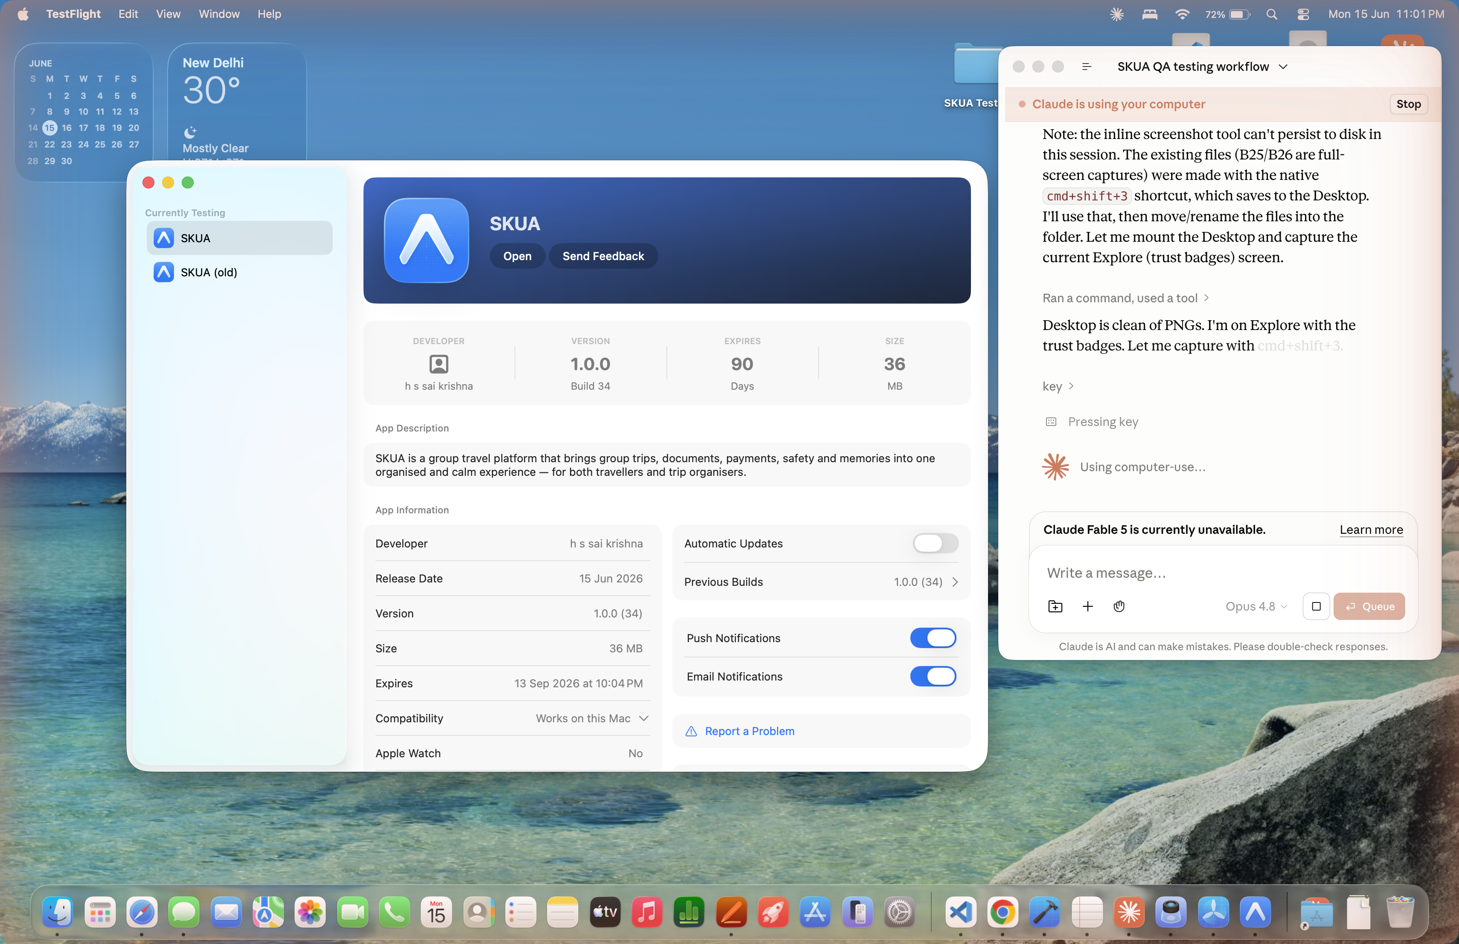
Task: Toggle the Claude window sidebar icon
Action: pyautogui.click(x=1086, y=66)
